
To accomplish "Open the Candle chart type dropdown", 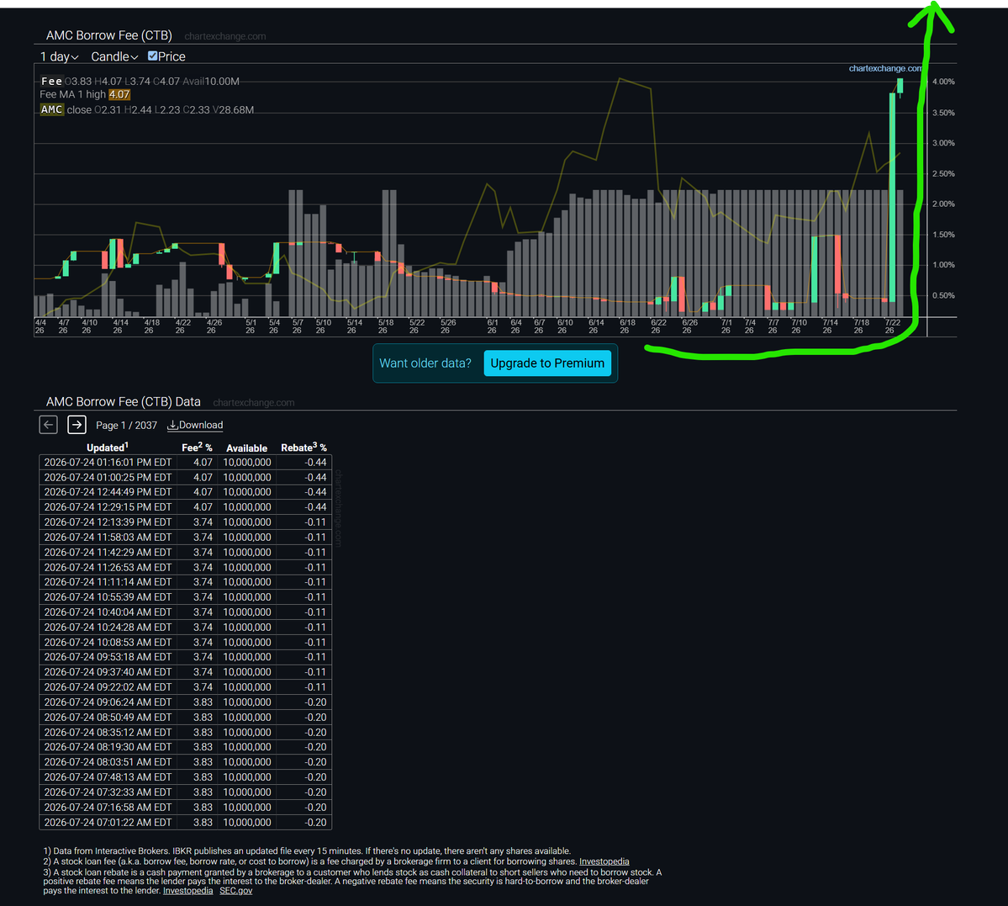I will [114, 56].
